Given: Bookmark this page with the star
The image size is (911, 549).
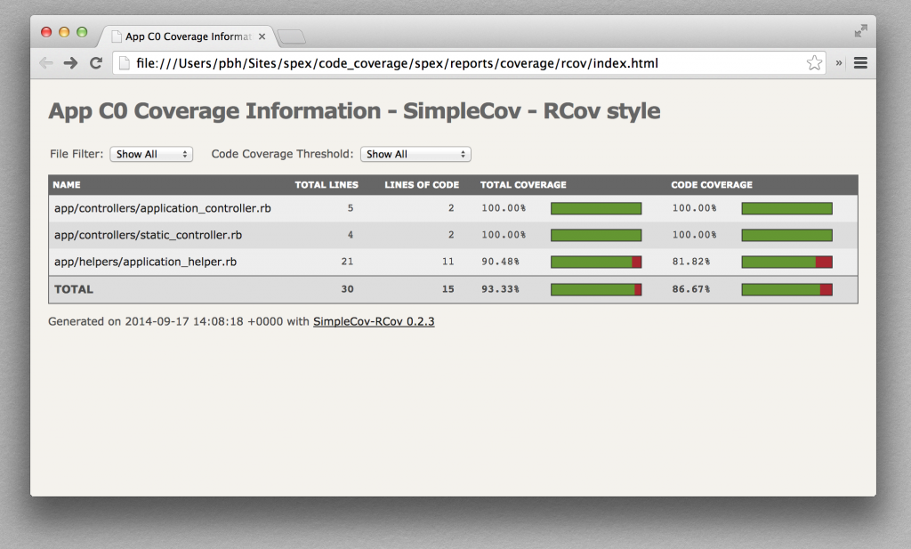Looking at the screenshot, I should click(814, 63).
